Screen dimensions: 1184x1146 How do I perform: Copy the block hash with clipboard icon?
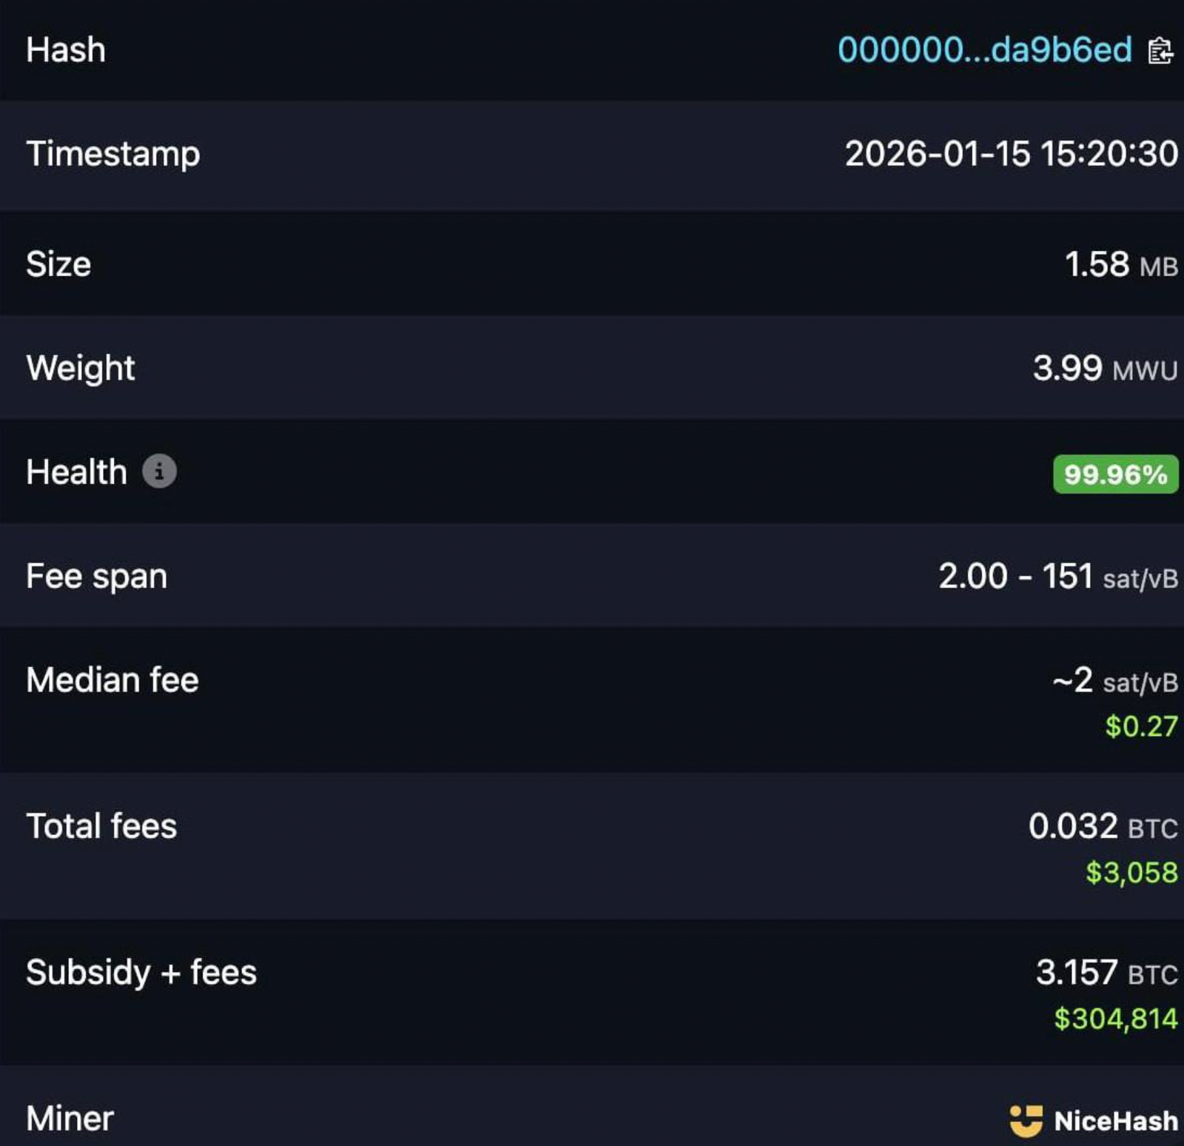(x=1160, y=51)
